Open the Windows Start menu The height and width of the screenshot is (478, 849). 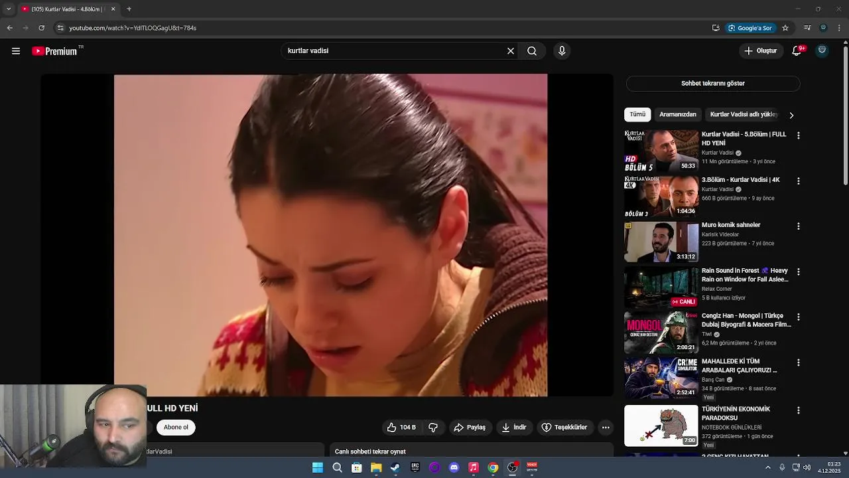[318, 468]
